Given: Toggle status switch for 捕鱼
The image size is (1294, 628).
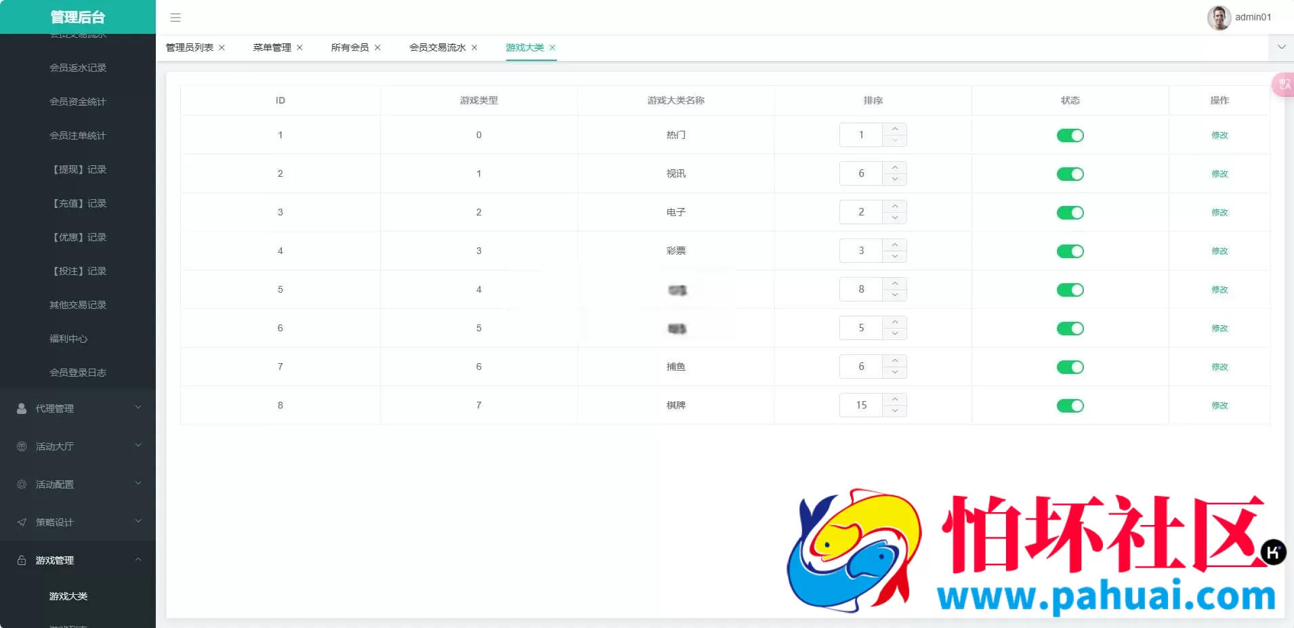Looking at the screenshot, I should pos(1070,367).
